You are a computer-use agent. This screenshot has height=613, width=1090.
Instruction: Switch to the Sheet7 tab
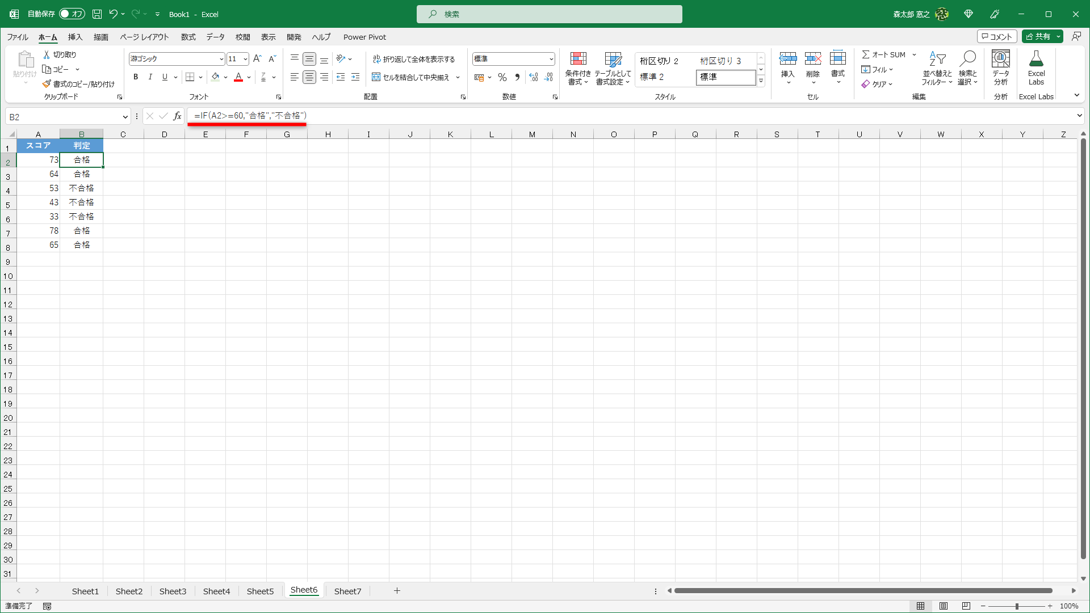point(347,591)
